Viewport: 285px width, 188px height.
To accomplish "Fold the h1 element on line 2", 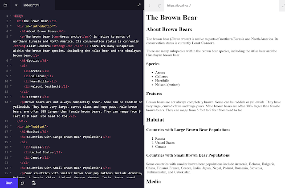I will [x=11, y=21].
